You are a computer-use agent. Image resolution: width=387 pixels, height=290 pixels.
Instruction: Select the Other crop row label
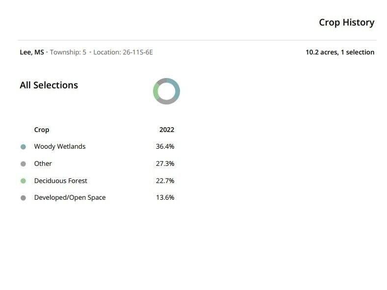[x=43, y=163]
